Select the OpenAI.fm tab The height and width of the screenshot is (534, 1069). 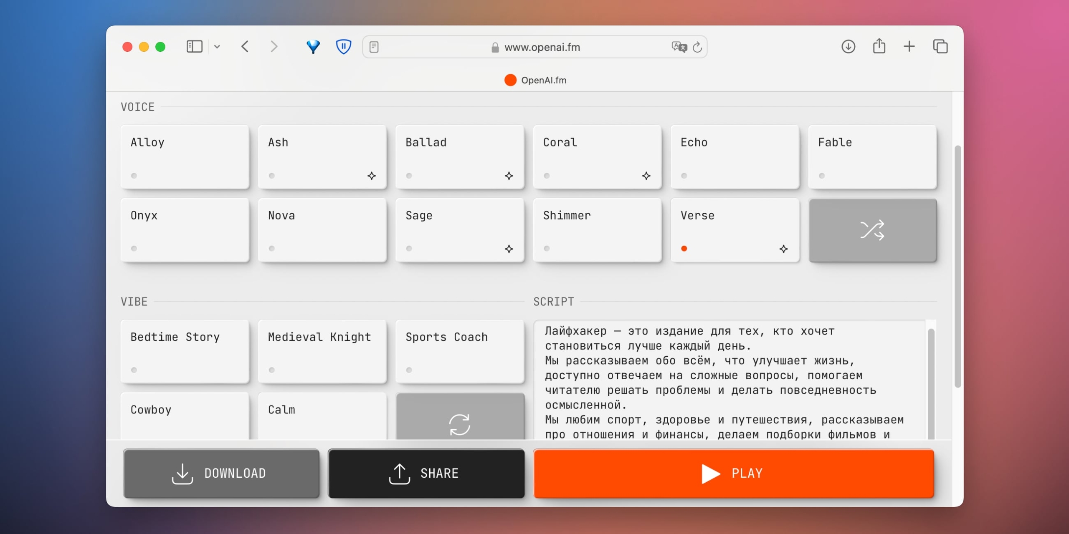535,80
